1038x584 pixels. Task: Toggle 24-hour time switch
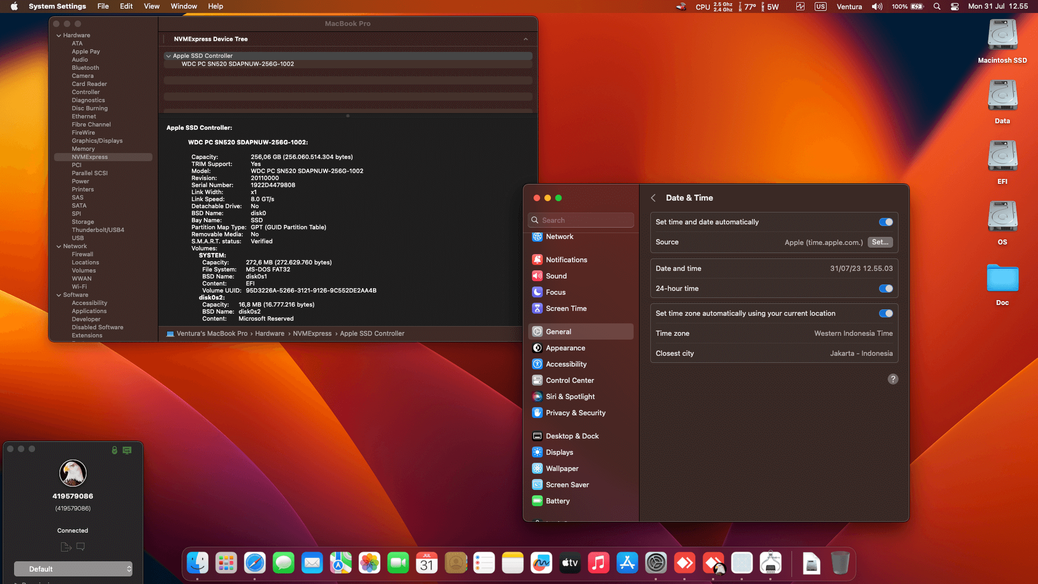point(886,289)
